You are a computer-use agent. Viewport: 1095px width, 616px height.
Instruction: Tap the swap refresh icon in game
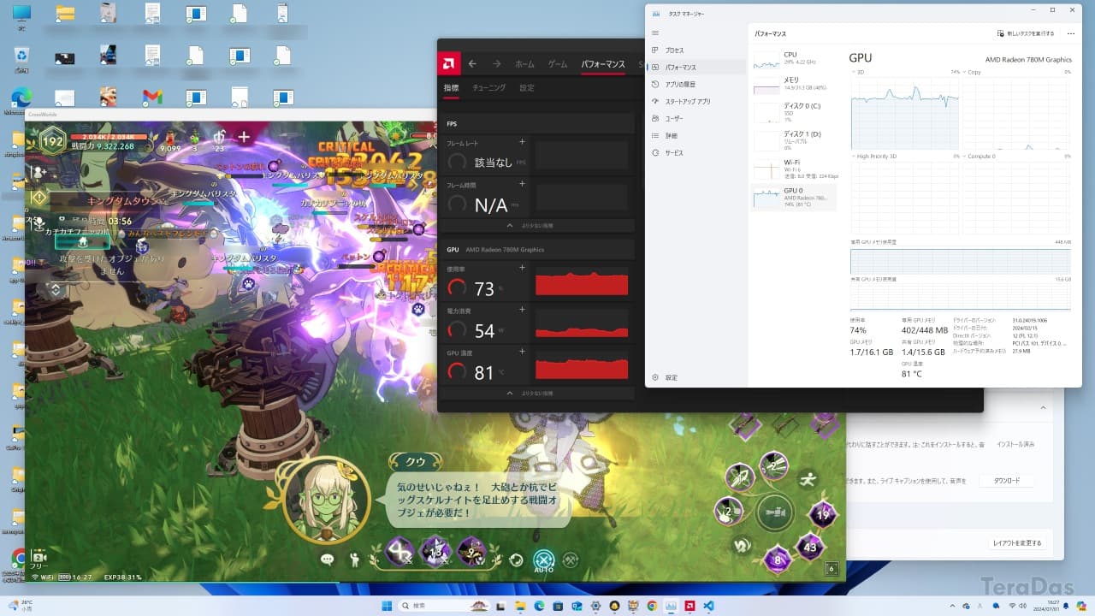click(517, 560)
